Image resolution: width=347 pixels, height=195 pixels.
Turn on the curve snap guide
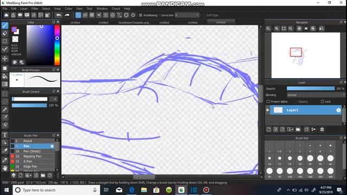tap(119, 15)
